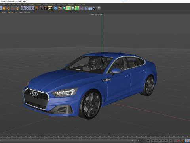Open the viewport Options menu
The width and height of the screenshot is (190, 143).
click(11, 12)
